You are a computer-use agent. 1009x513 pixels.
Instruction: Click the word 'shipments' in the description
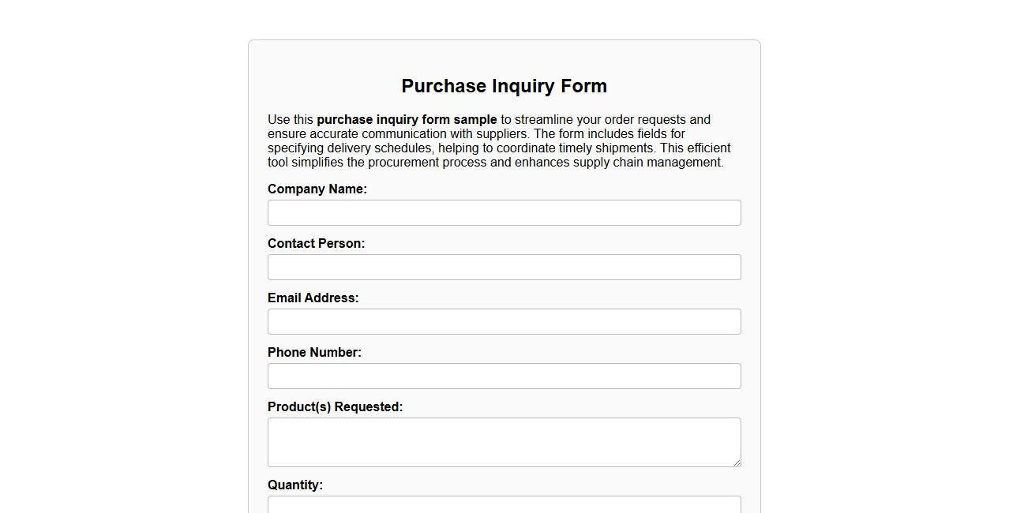(621, 148)
